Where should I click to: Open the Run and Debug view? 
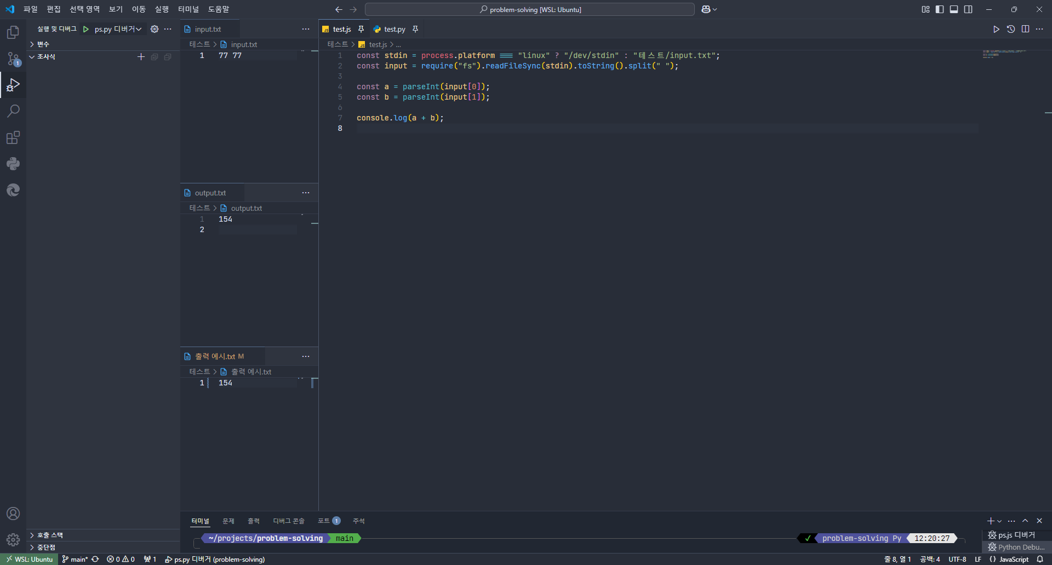click(13, 85)
